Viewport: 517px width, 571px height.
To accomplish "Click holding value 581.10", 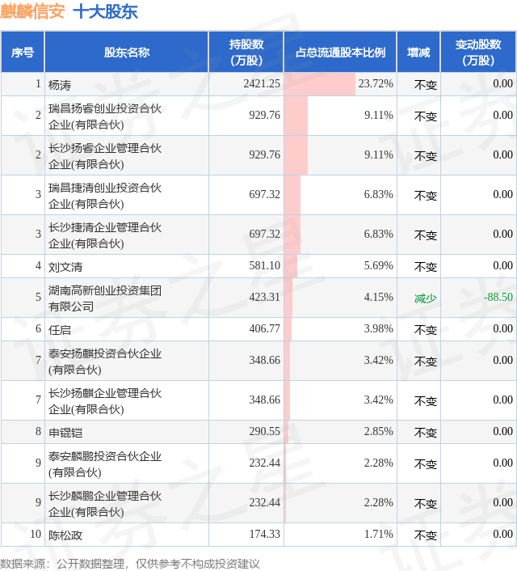I will coord(264,265).
